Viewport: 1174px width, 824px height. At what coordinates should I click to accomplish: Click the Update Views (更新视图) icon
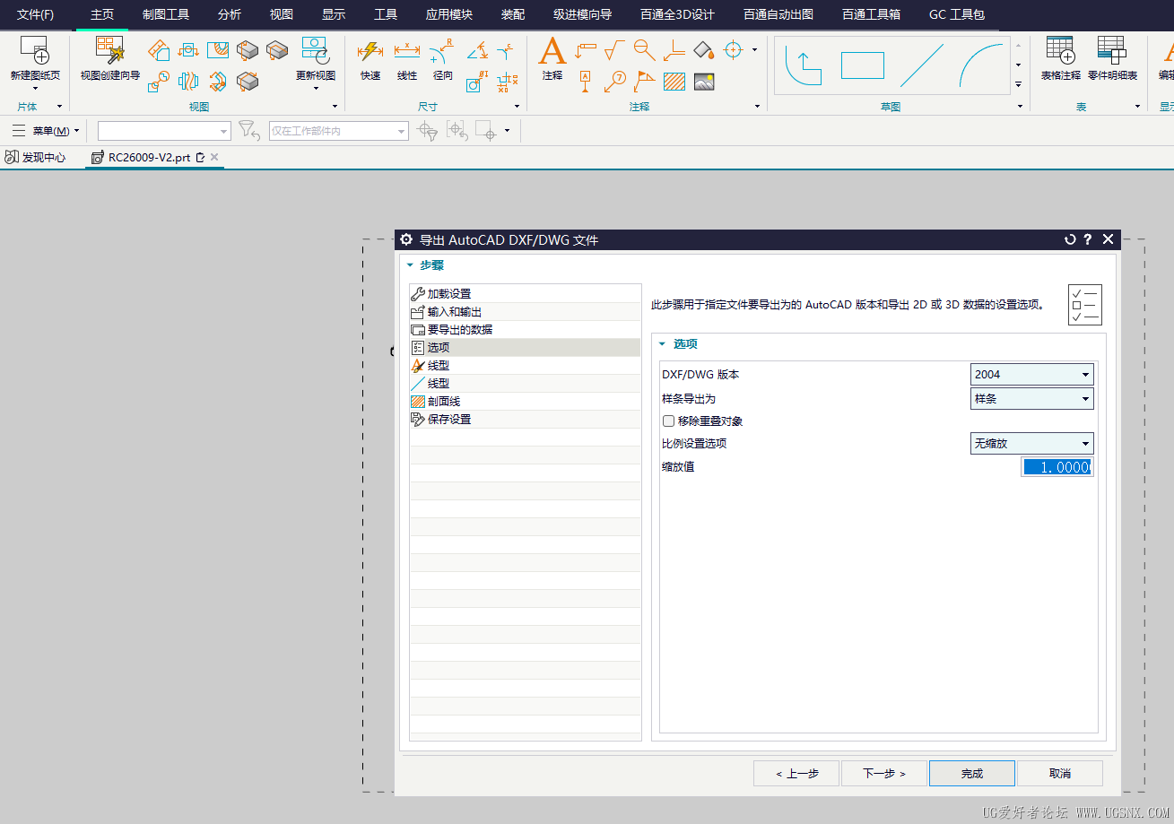315,50
